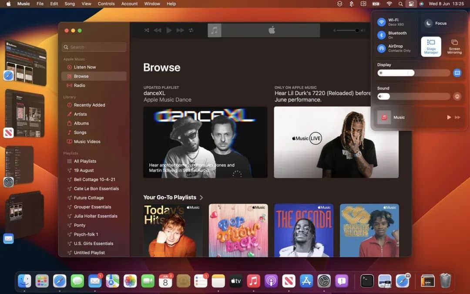Switch to Safari window in Stage Manager

tap(27, 62)
